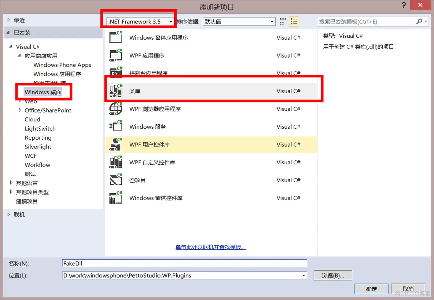Click the WPF 浏览器应用程序 globe icon
434x300 pixels.
116,109
